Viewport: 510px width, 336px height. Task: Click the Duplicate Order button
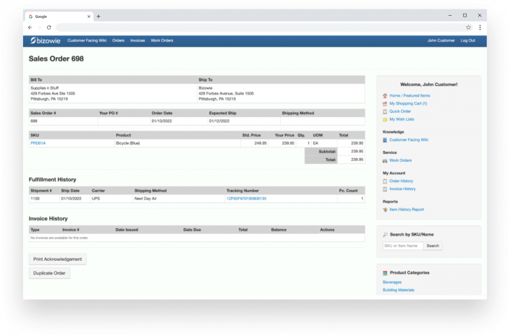point(49,273)
